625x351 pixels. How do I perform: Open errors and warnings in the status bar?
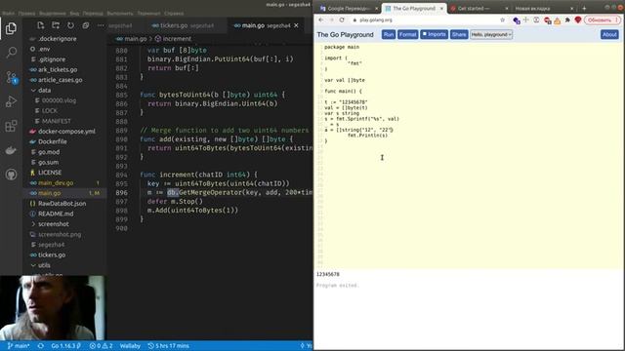(x=102, y=346)
